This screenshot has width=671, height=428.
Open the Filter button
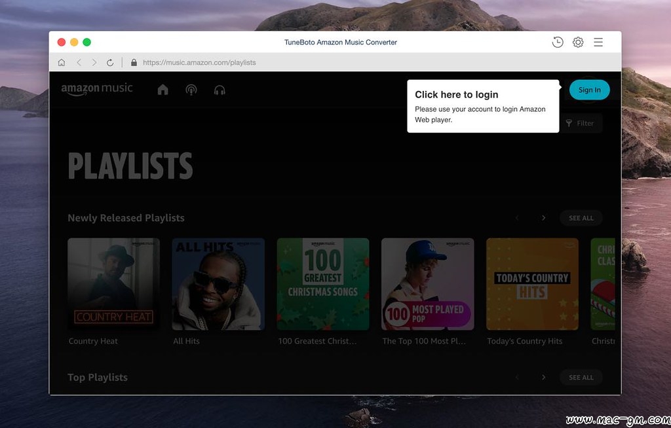click(581, 123)
